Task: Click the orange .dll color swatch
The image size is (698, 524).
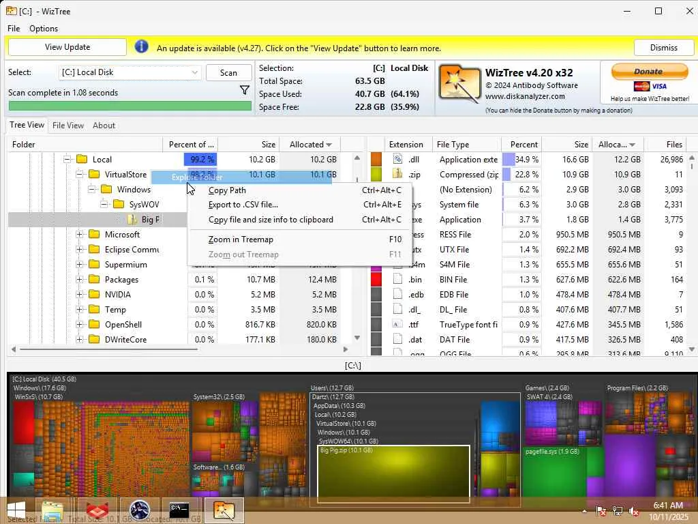Action: pos(376,159)
